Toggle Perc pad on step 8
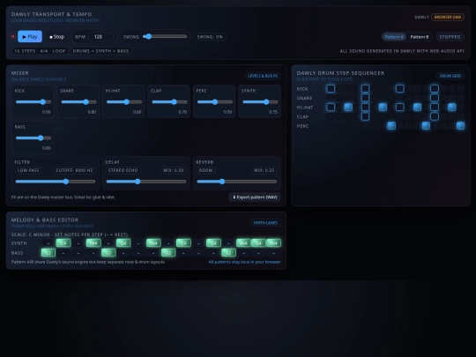Image resolution: width=476 pixels, height=357 pixels. tap(391, 126)
